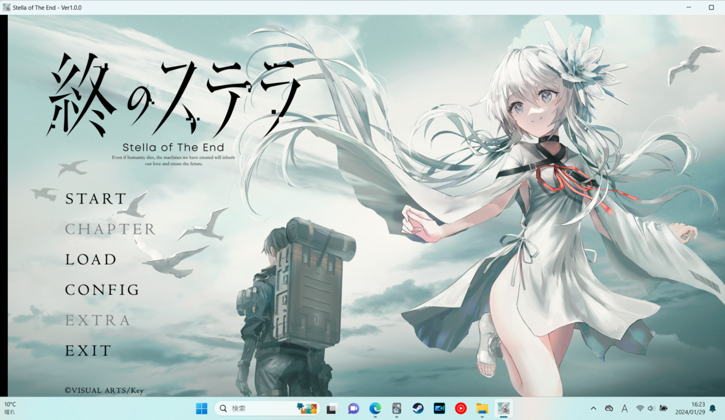Screen dimensions: 725x420
Task: Select the CHAPTER menu entry
Action: (110, 229)
